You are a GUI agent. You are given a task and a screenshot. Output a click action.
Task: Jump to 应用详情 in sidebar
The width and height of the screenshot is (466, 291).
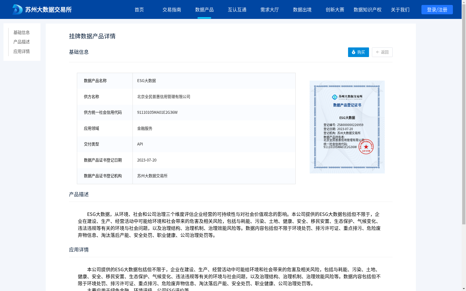pos(22,52)
